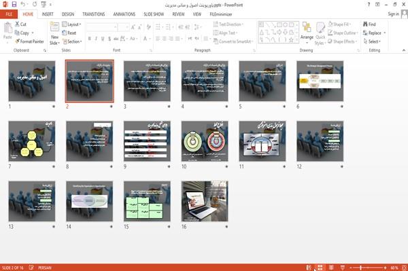
Task: Switch to the ANIMATIONS tab
Action: pyautogui.click(x=124, y=14)
